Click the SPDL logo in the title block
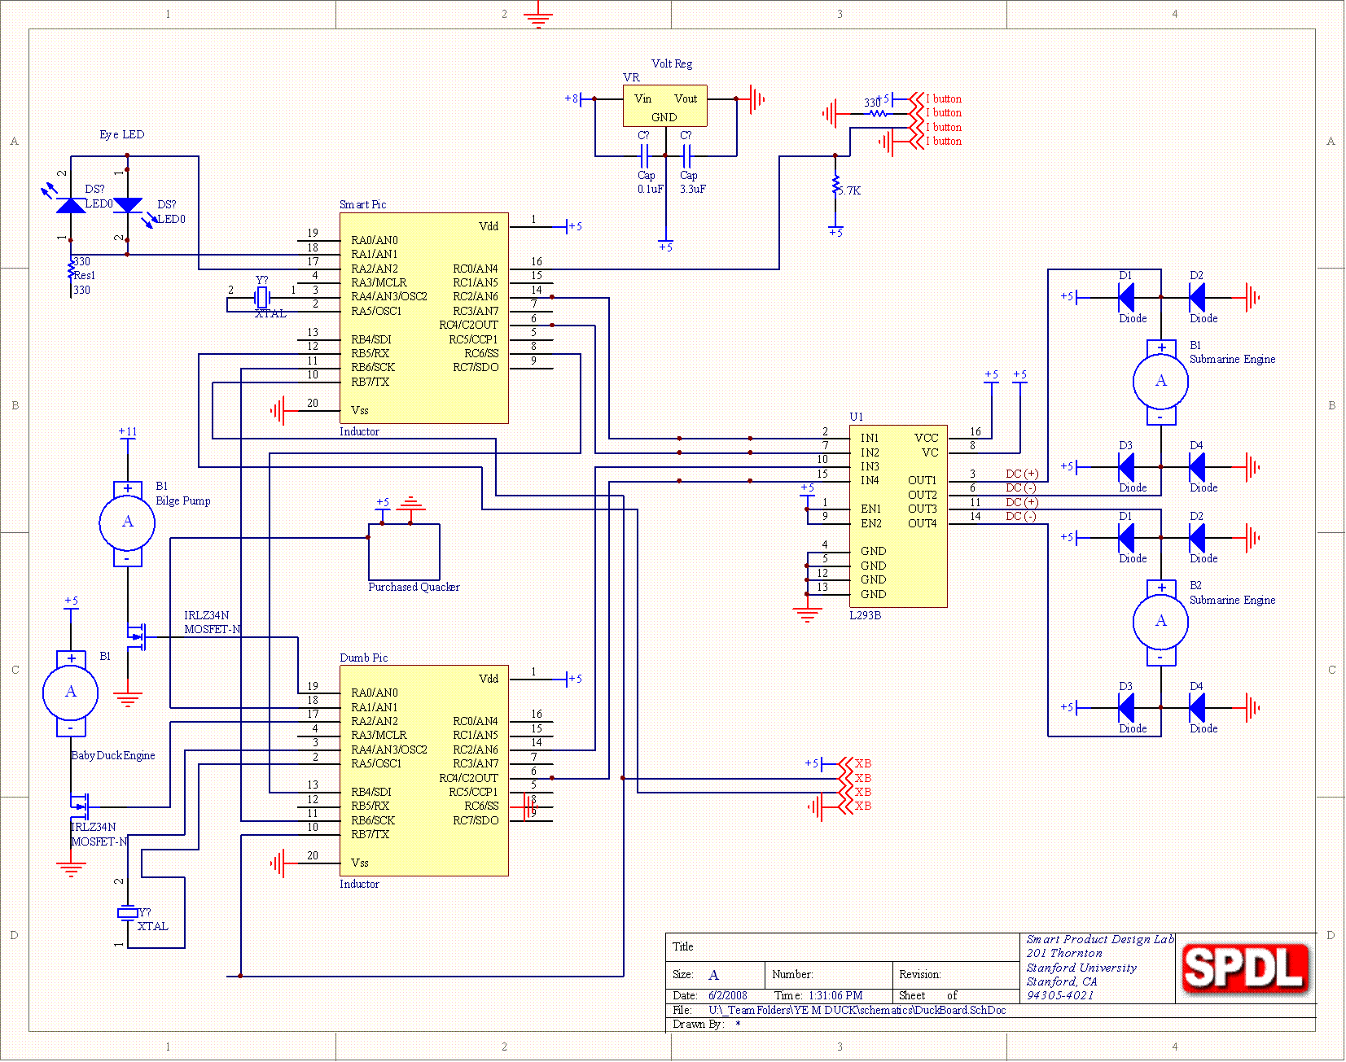 click(1244, 968)
